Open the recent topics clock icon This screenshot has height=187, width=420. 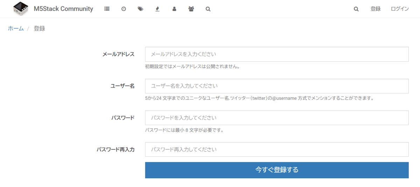coord(124,9)
